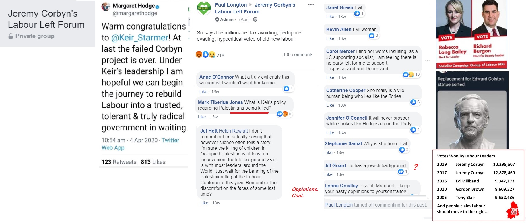The height and width of the screenshot is (224, 526).
Task: Like Mark Tiberius Jones's comment
Action: (202, 117)
